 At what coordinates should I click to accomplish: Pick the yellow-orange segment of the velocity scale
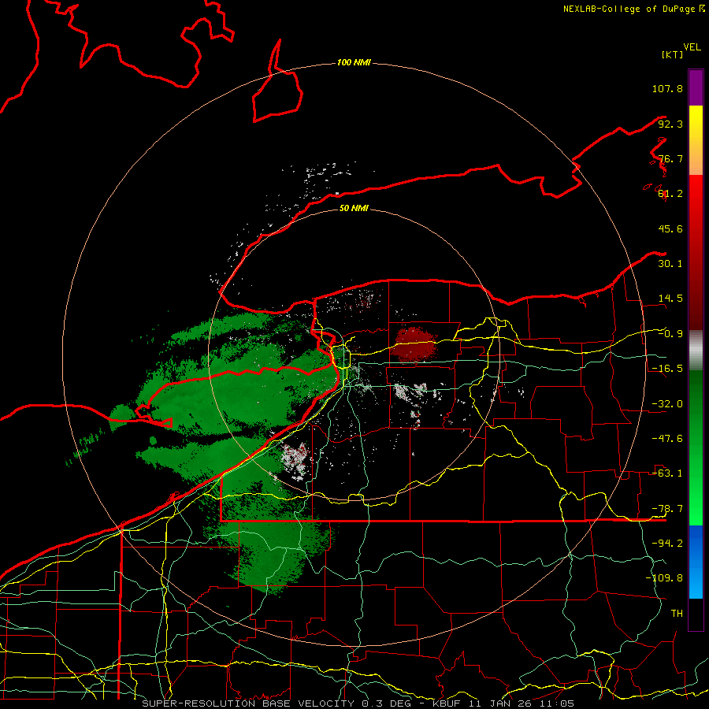pos(696,140)
